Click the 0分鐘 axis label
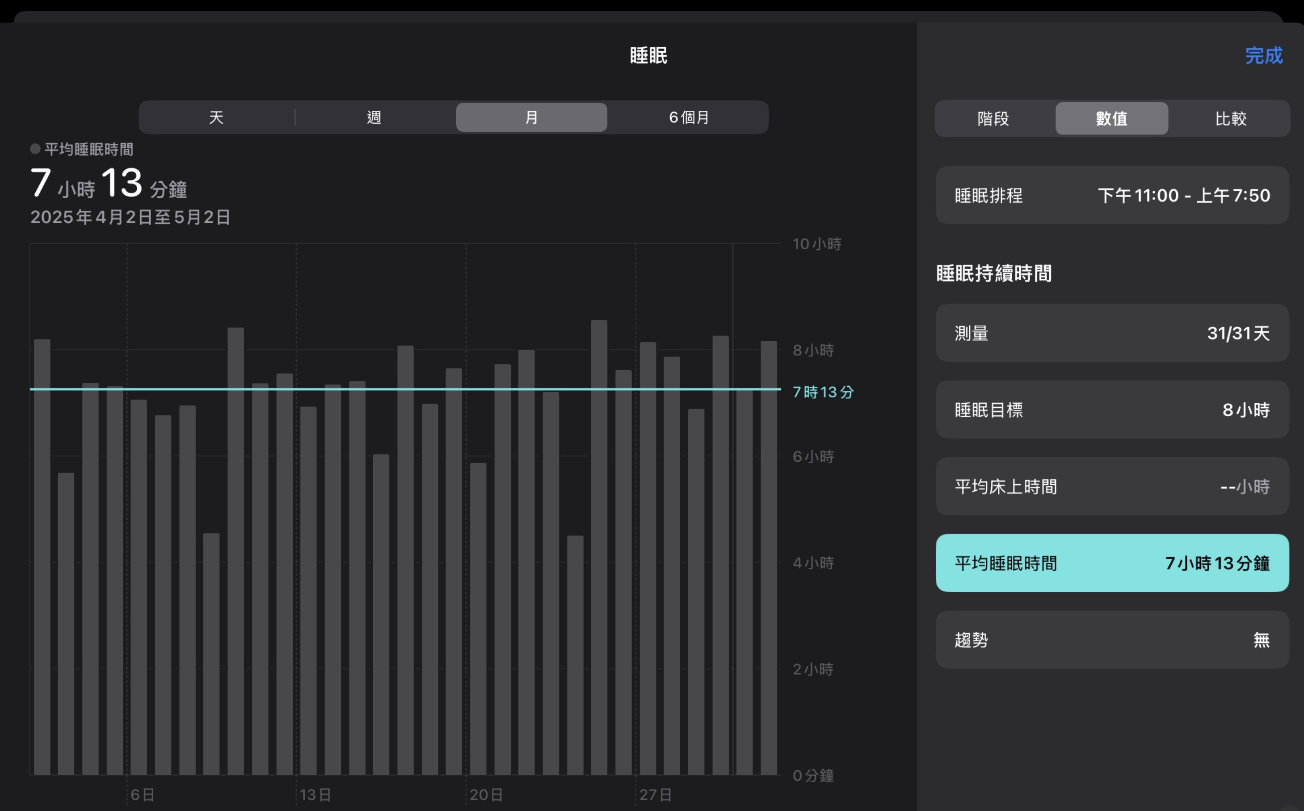Image resolution: width=1304 pixels, height=811 pixels. click(813, 775)
